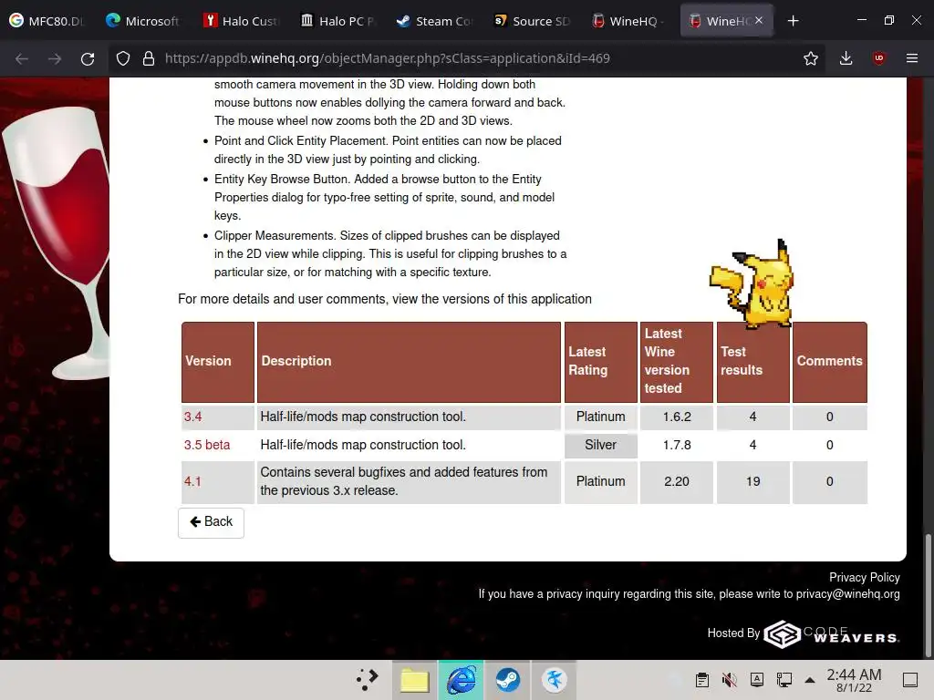
Task: Open the Internet Explorer taskbar icon
Action: pyautogui.click(x=461, y=680)
